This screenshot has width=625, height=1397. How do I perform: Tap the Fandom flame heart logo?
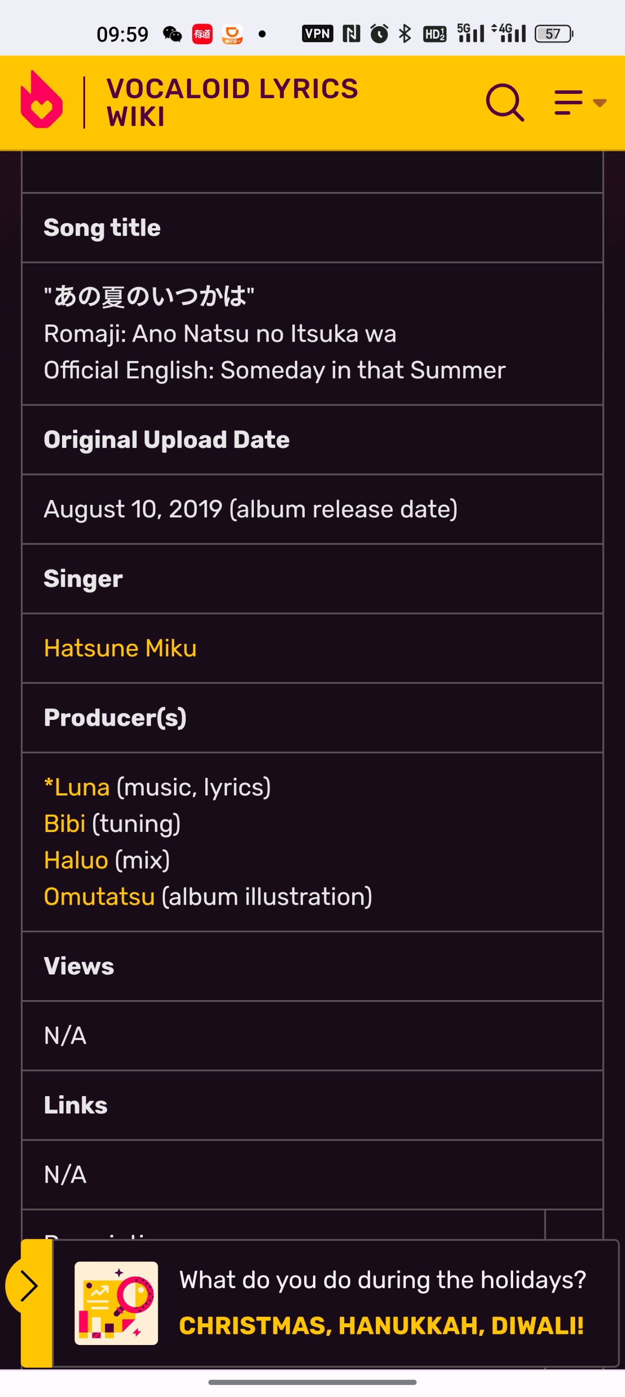coord(42,100)
